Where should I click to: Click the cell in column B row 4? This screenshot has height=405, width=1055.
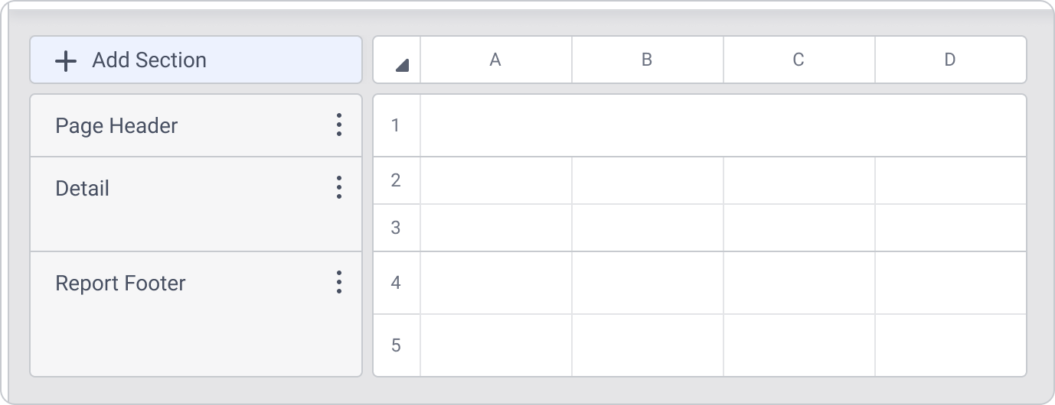647,283
